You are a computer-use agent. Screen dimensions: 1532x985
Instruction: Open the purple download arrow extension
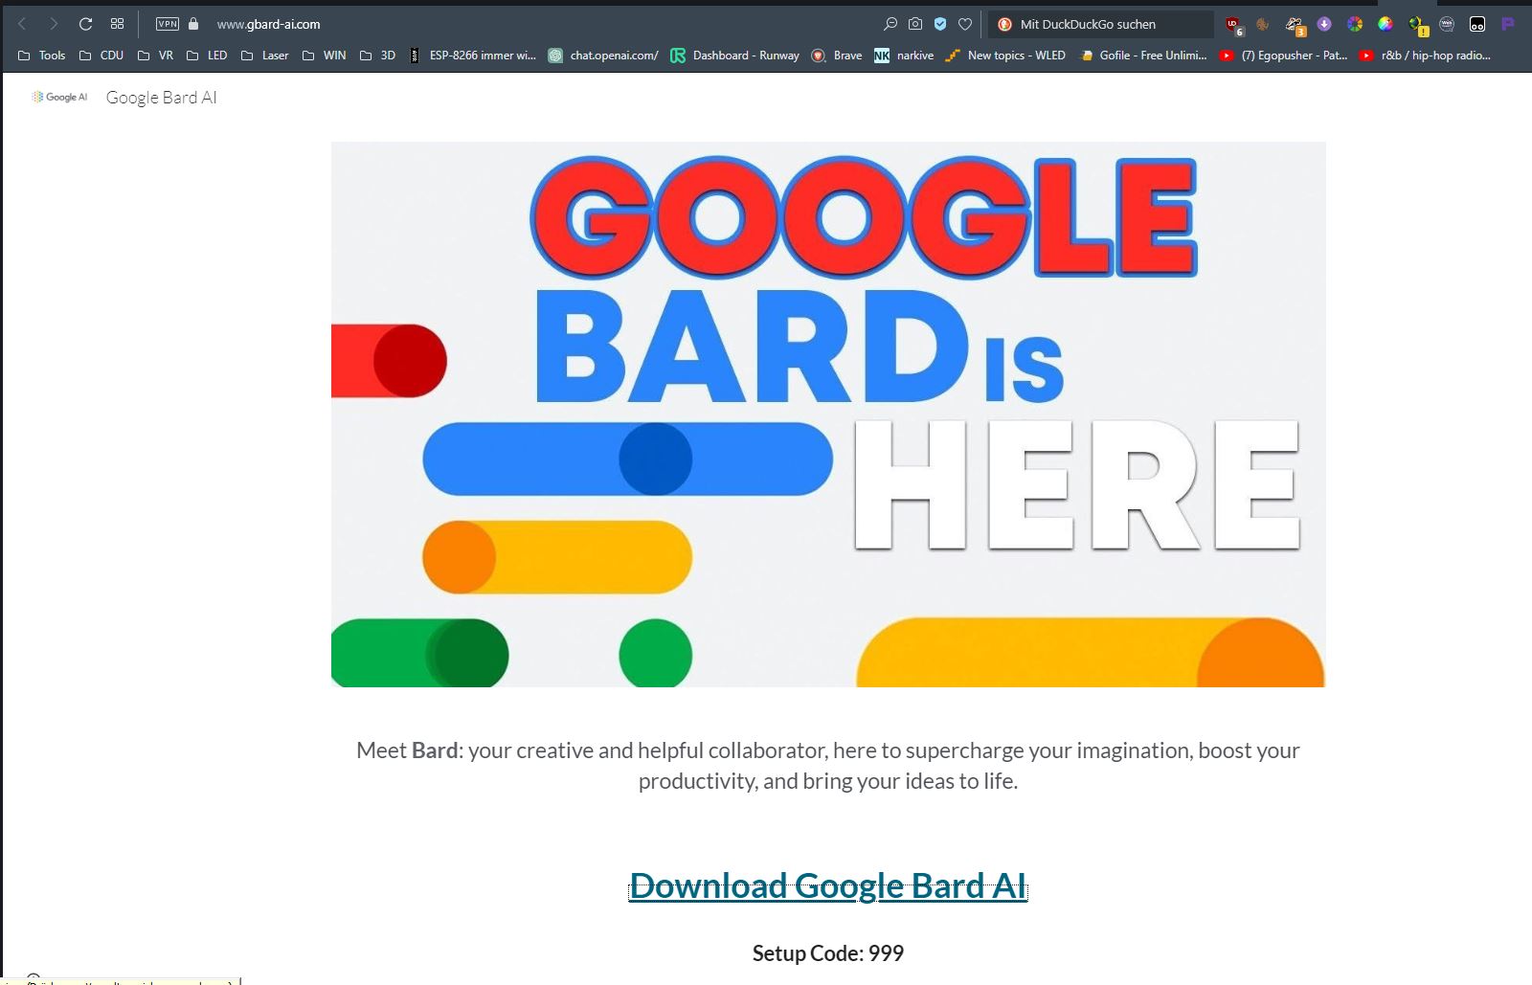(x=1324, y=24)
